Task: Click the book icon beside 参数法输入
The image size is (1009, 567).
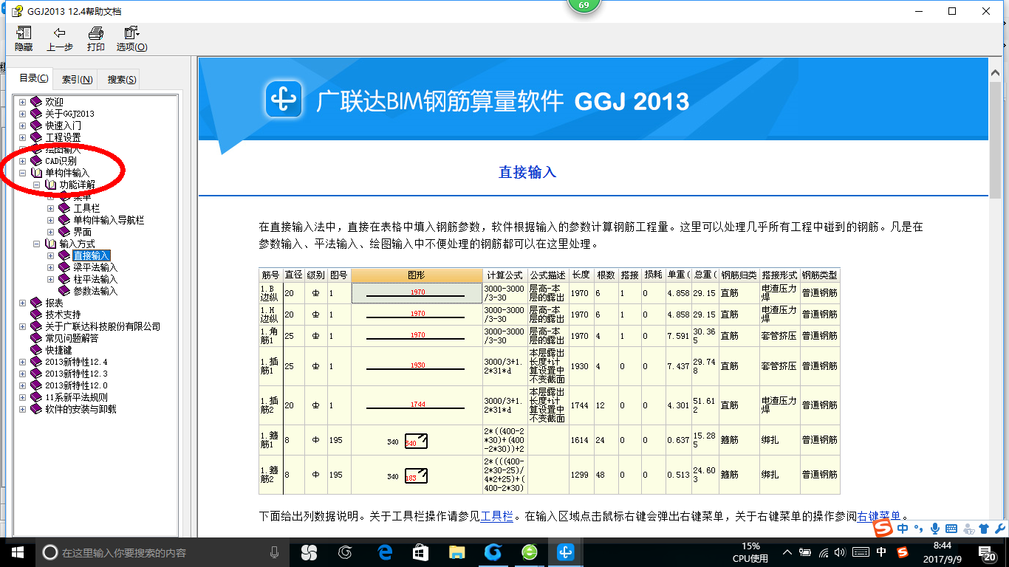Action: (64, 291)
